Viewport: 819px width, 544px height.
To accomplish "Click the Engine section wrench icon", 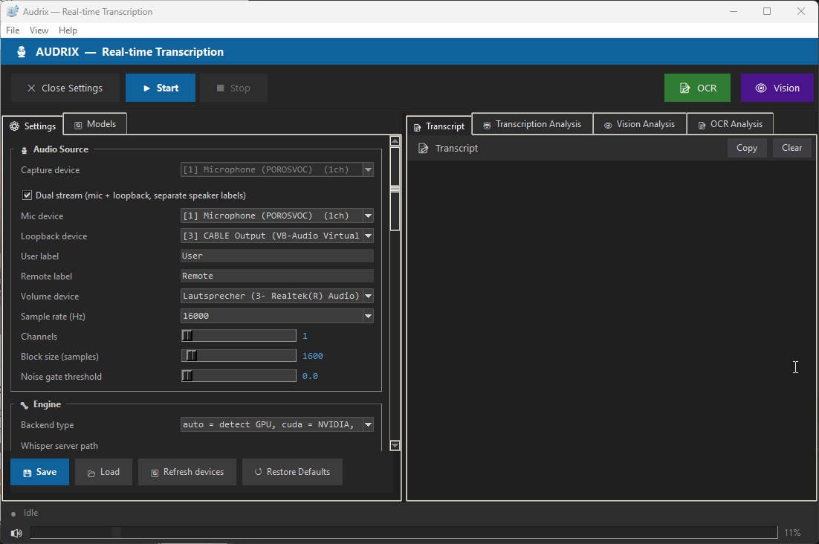I will pos(24,405).
